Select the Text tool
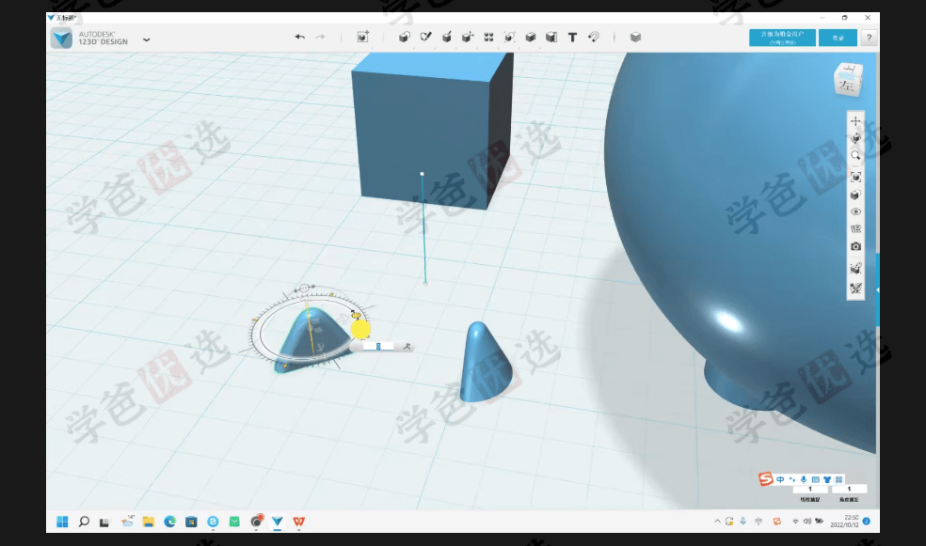This screenshot has height=546, width=926. tap(572, 38)
